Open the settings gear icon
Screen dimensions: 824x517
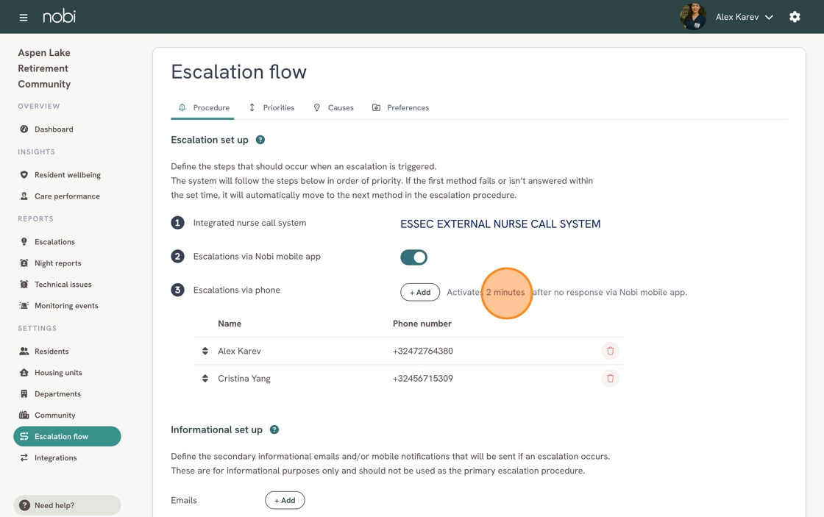tap(795, 17)
